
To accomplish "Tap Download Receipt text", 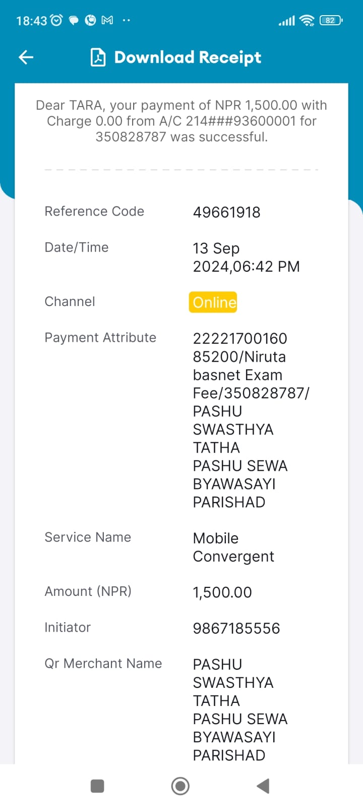I will (x=188, y=58).
